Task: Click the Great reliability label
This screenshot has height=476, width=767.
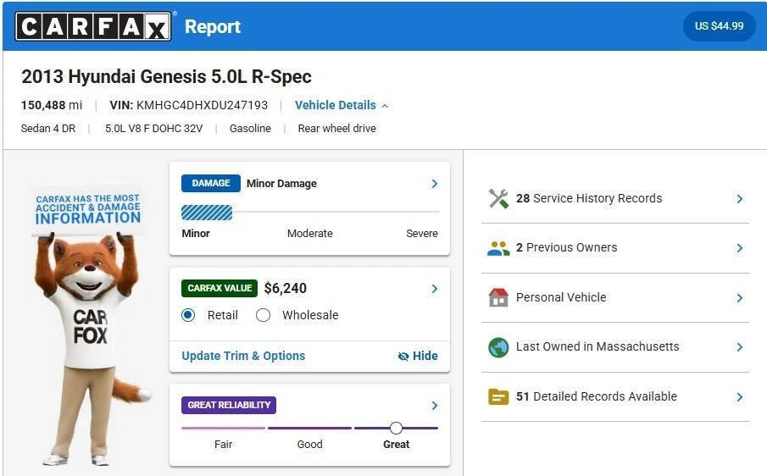Action: click(397, 444)
